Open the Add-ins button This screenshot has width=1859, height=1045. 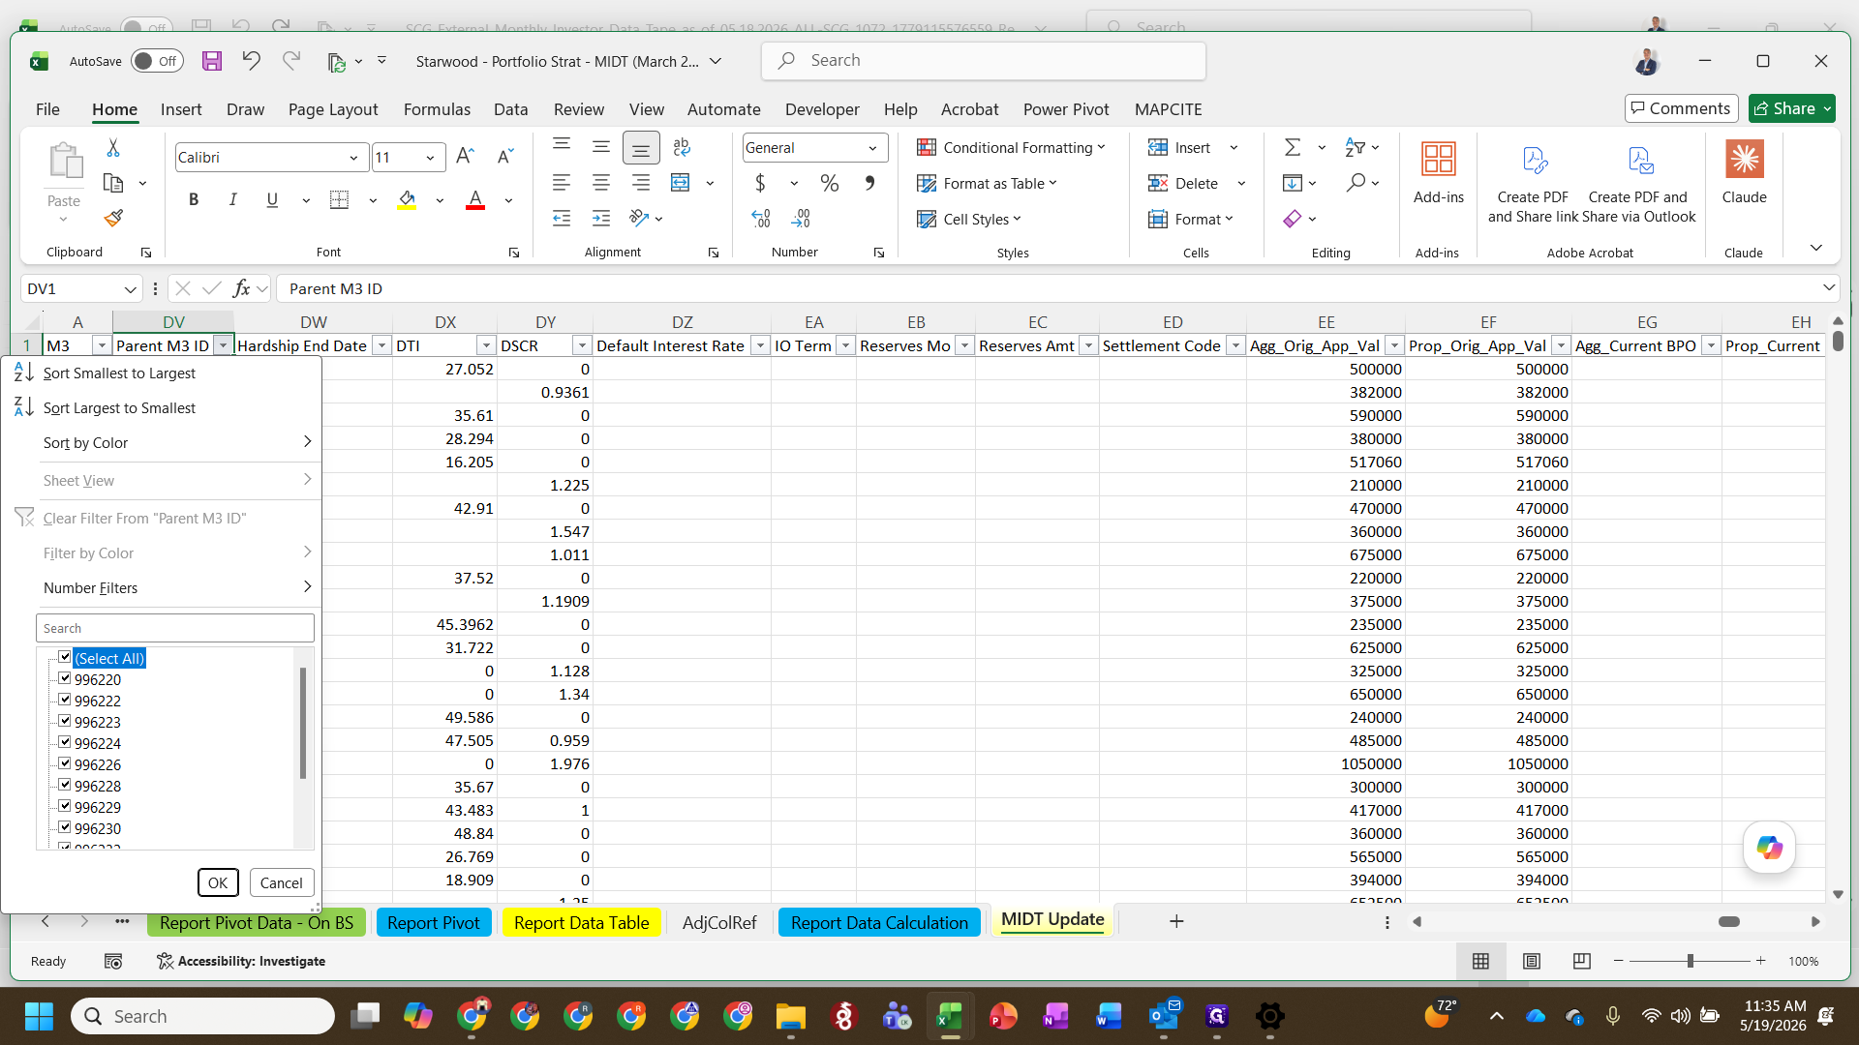click(1438, 172)
